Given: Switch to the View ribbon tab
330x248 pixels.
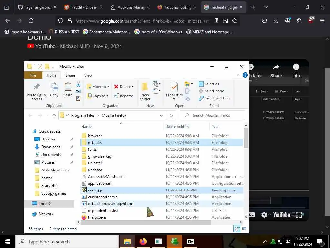Looking at the screenshot, I should tap(88, 75).
